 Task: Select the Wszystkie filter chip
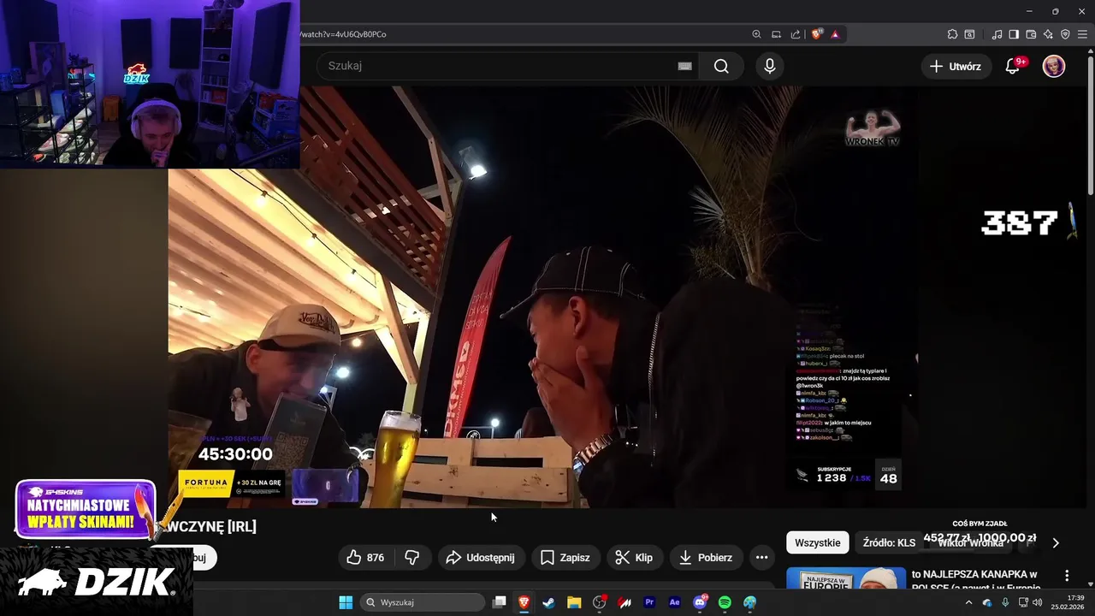(818, 542)
